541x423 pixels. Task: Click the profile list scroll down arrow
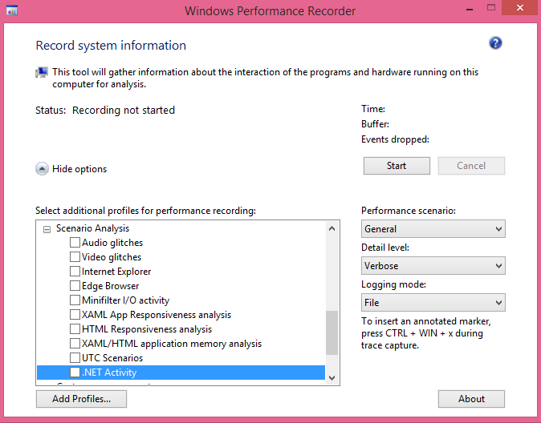(332, 378)
